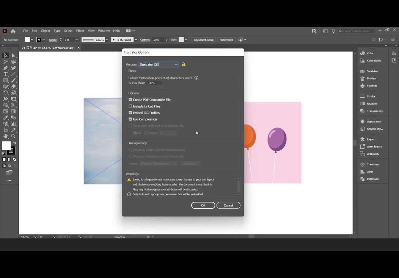Toggle Embed ICC Profiles checkbox
The height and width of the screenshot is (278, 399).
point(130,113)
